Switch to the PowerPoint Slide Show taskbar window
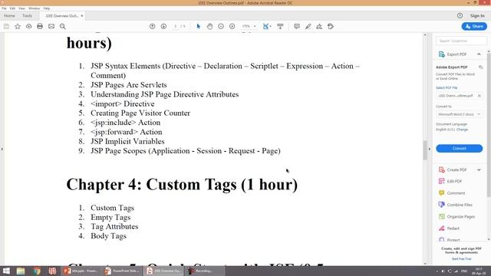 [x=123, y=271]
